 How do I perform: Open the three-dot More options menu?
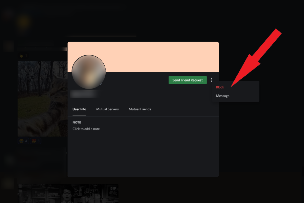pos(212,80)
